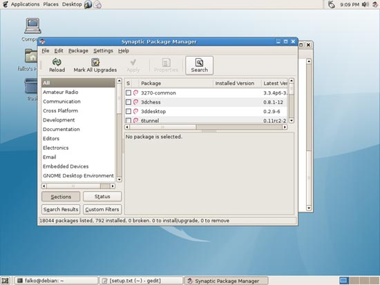Click the icon at top panel far right
Screen dimensions: 380x285
pos(375,4)
